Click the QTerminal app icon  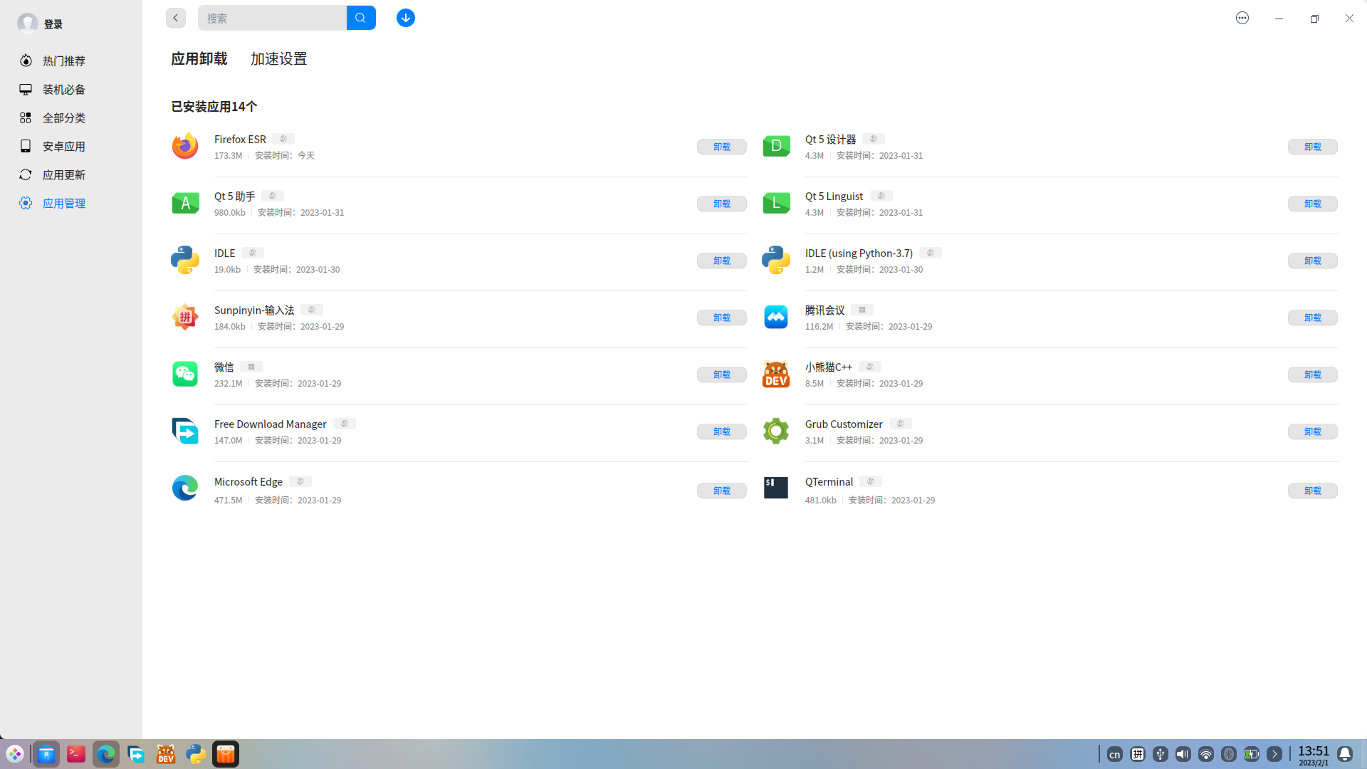point(776,488)
